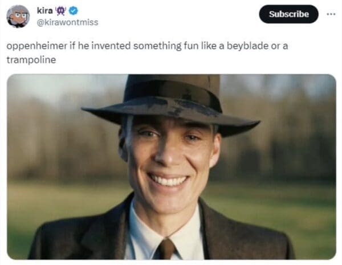Click the purple alien emoji beside kira

click(x=62, y=11)
